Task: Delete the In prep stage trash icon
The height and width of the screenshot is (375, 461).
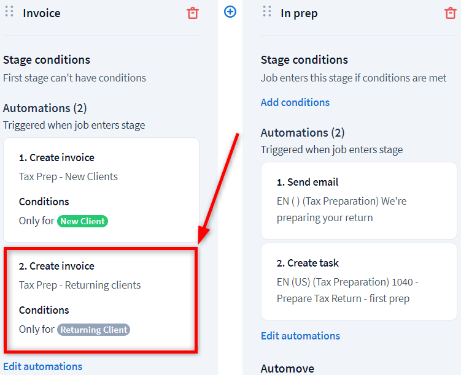Action: point(450,13)
